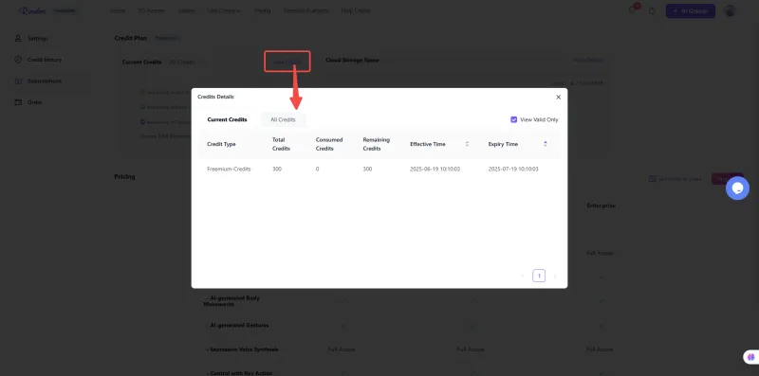
Task: Sort by Effective Time column arrows
Action: (467, 144)
